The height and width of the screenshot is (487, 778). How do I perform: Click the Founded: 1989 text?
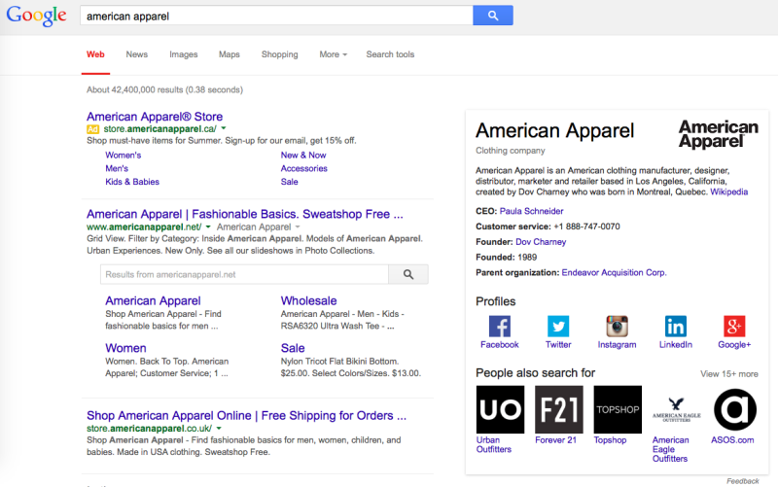[x=506, y=258]
